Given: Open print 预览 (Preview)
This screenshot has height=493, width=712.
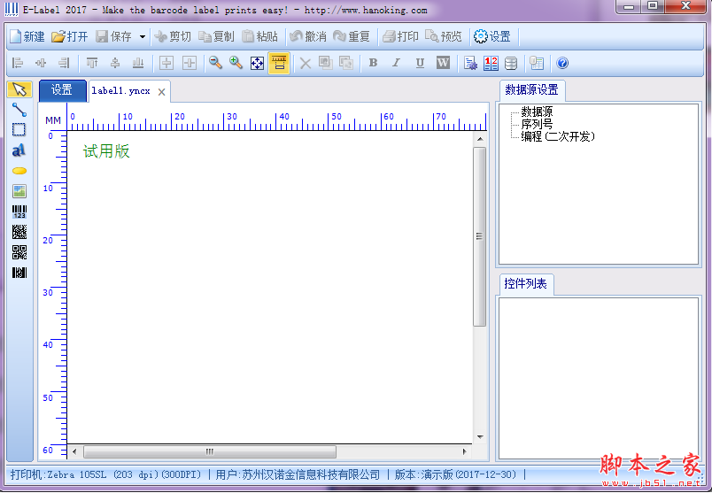Looking at the screenshot, I should tap(443, 36).
